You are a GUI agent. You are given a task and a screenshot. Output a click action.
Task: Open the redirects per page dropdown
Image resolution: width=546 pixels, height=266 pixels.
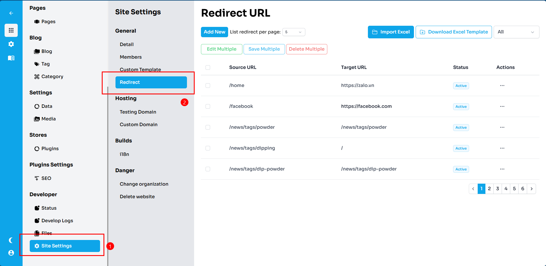[x=294, y=32]
